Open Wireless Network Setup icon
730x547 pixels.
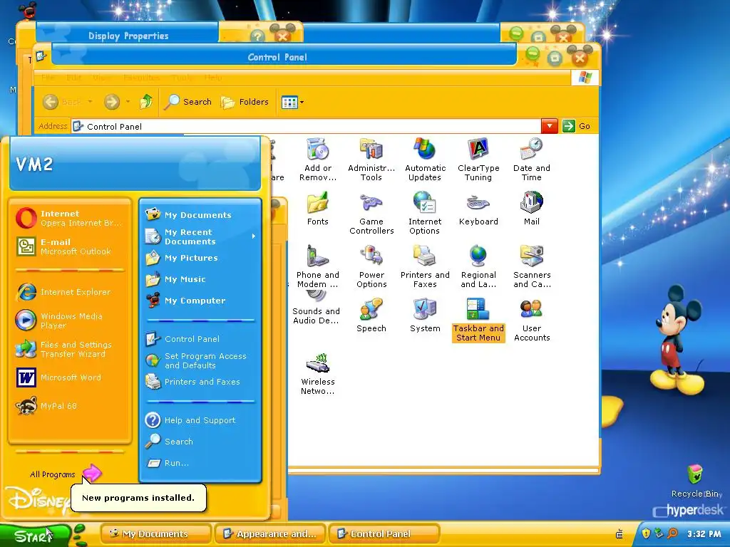click(317, 373)
